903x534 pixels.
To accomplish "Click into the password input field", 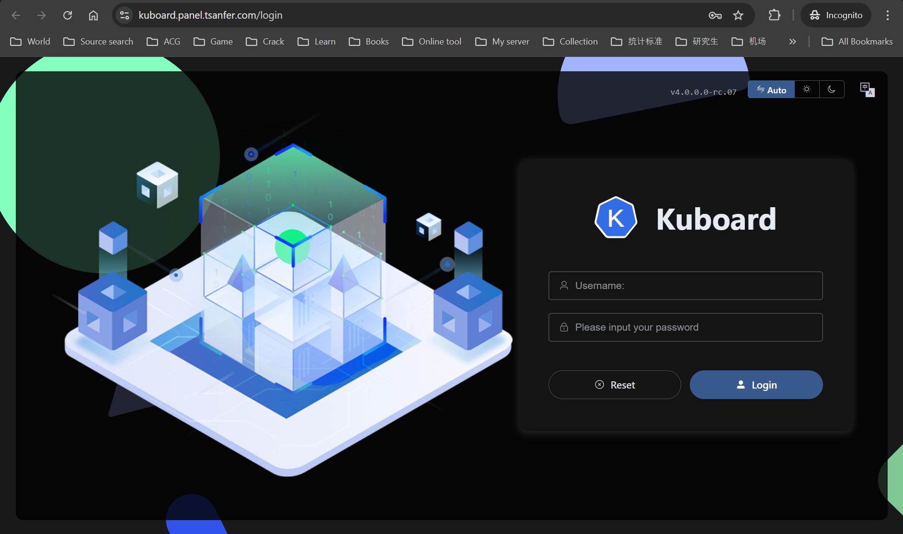I will click(x=686, y=327).
